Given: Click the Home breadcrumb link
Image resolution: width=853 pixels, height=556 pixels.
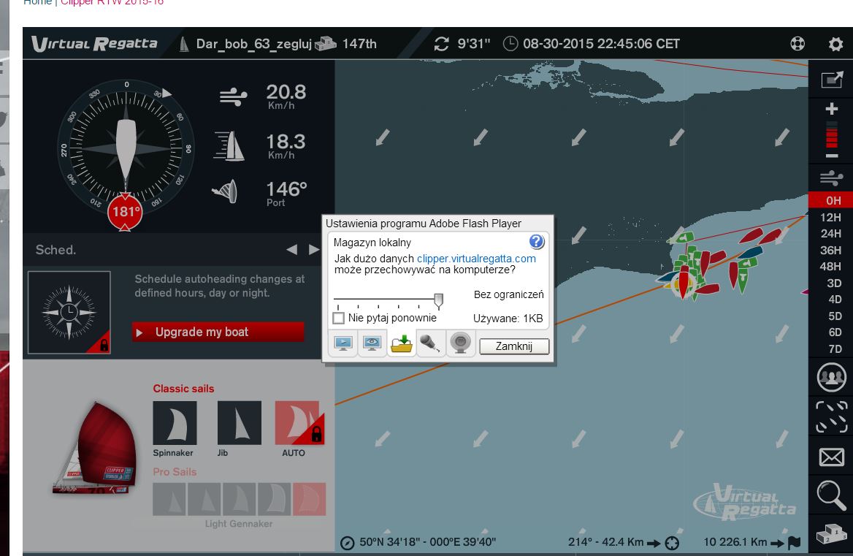Looking at the screenshot, I should [x=37, y=2].
